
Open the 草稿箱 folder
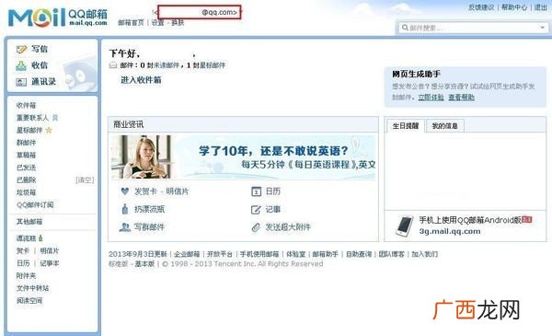(26, 155)
